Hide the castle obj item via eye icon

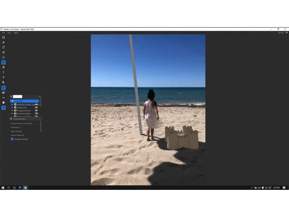click(36, 107)
